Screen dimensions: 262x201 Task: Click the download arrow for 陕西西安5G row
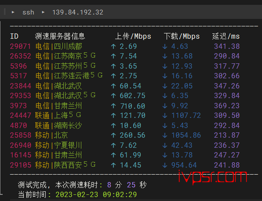(165, 165)
